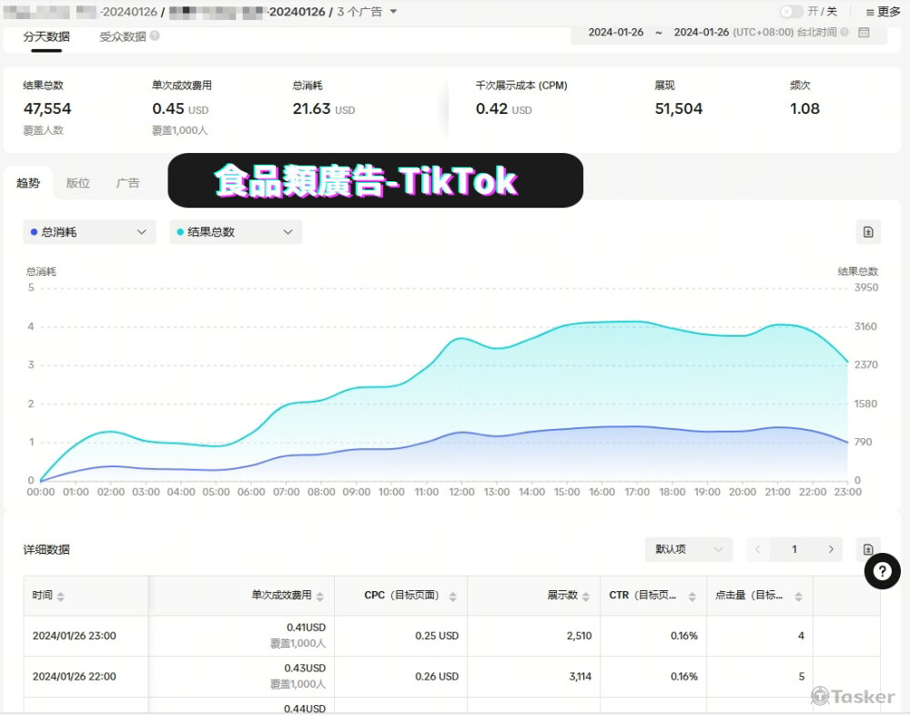The image size is (910, 715).
Task: Click the 0.26 USD CPC cell
Action: 437,677
